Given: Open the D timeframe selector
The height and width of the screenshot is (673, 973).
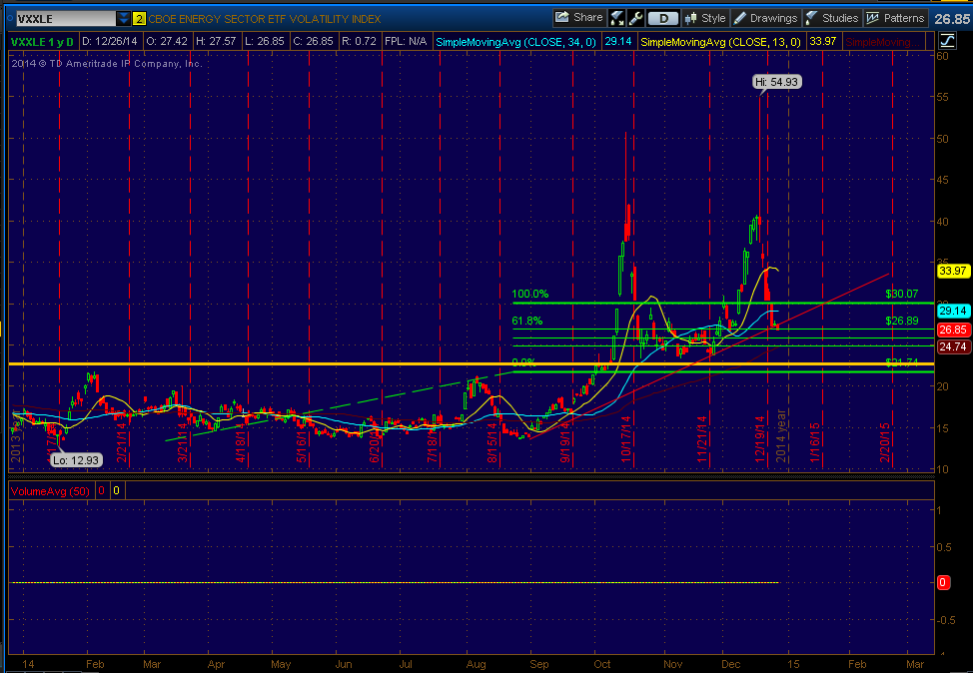Looking at the screenshot, I should (663, 17).
